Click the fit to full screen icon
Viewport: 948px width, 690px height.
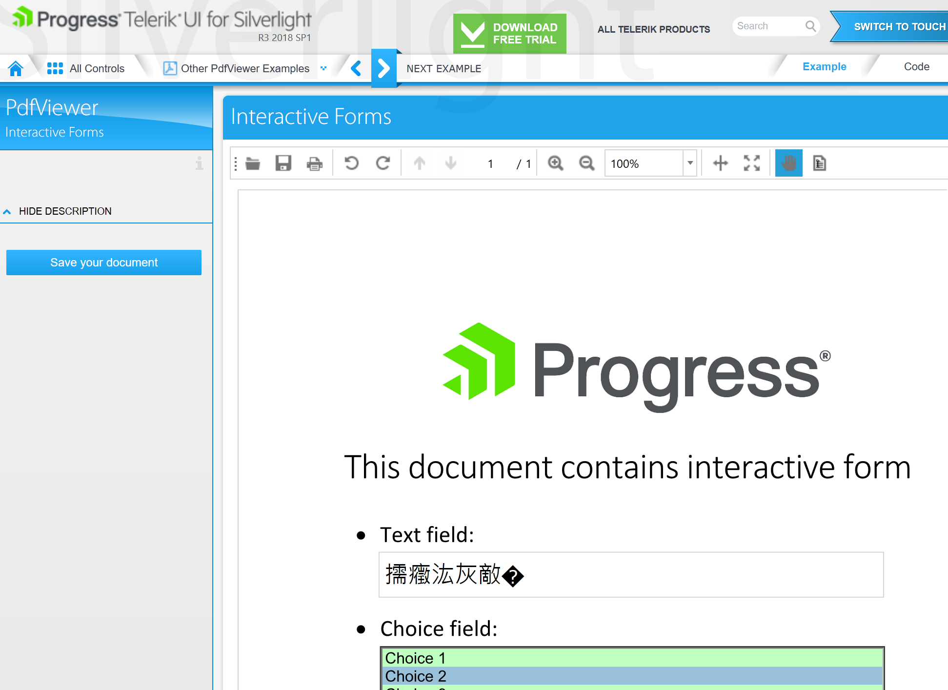(x=751, y=163)
